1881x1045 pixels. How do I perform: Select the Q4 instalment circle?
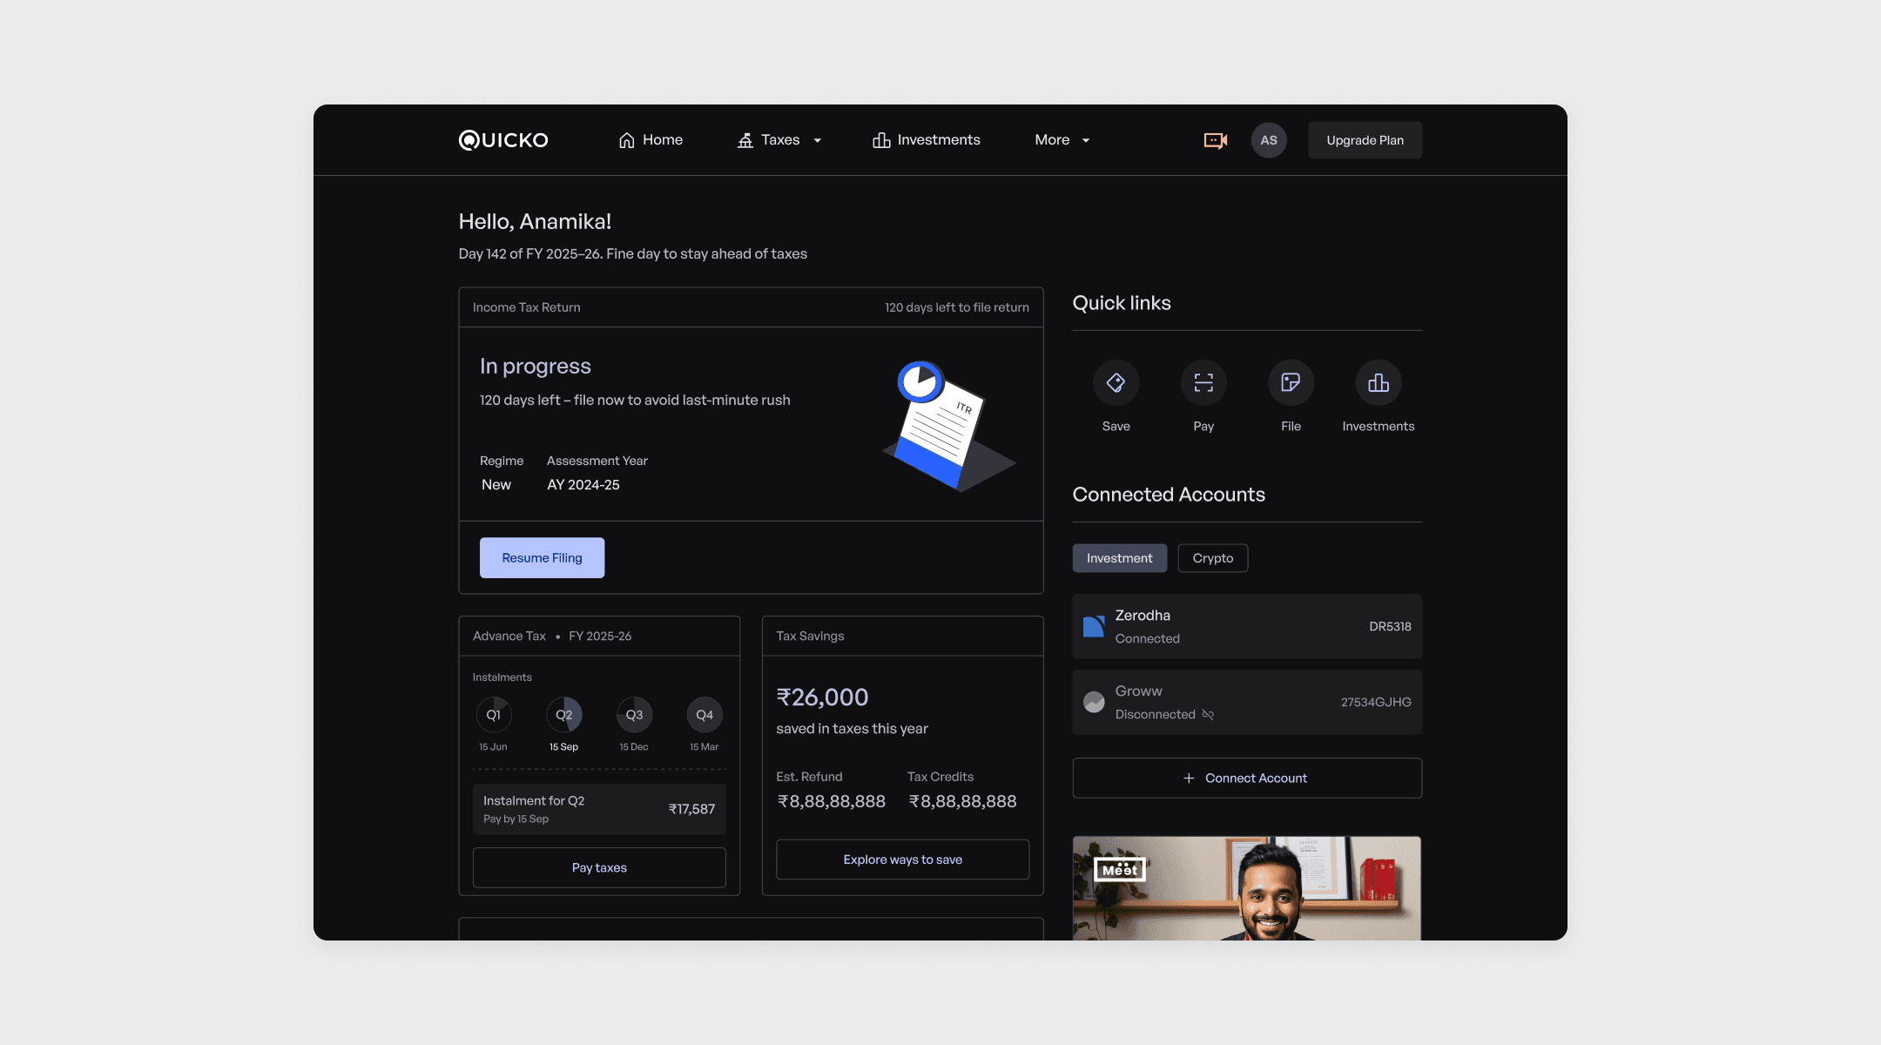point(705,715)
